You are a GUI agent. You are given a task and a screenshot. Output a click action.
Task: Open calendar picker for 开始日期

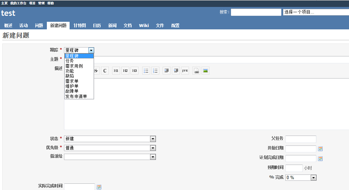[x=320, y=149]
